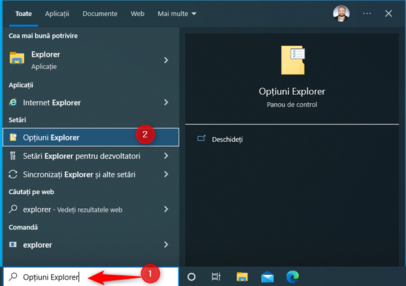Expand Sincronizați Explorer și alte setări arrow
Screen dimensions: 406x286
click(166, 174)
